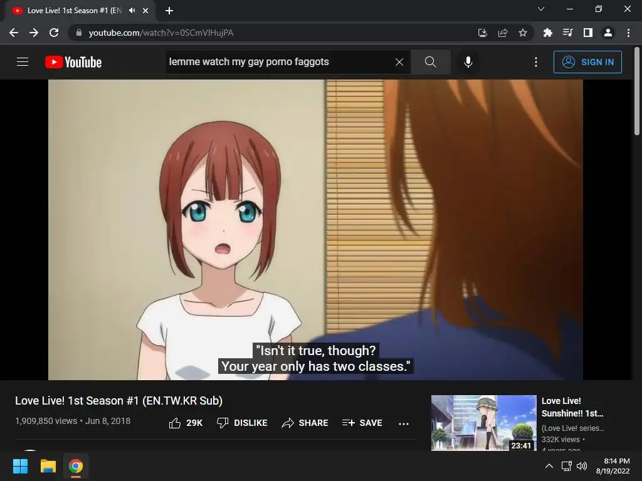642x481 pixels.
Task: Open network icon in system tray
Action: point(567,466)
